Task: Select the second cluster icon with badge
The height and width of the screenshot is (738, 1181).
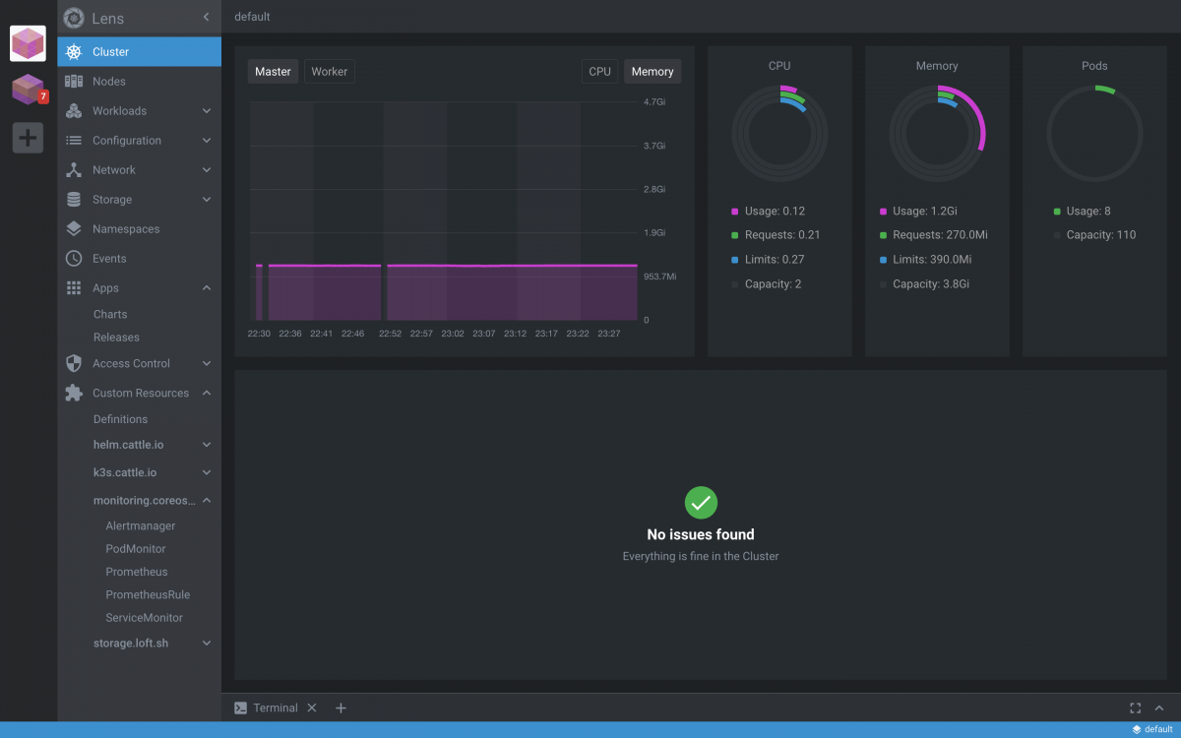Action: [x=28, y=90]
